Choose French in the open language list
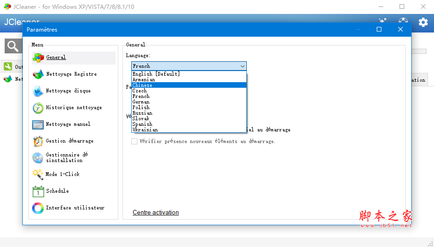This screenshot has height=247, width=434. pyautogui.click(x=189, y=96)
